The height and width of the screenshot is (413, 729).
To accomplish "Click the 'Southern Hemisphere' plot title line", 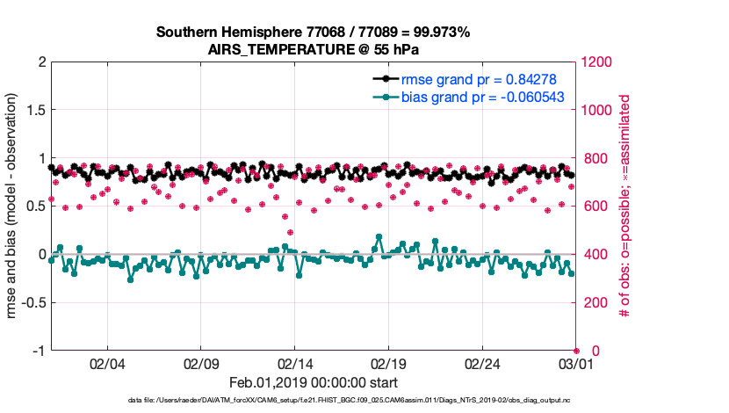I will pos(313,33).
